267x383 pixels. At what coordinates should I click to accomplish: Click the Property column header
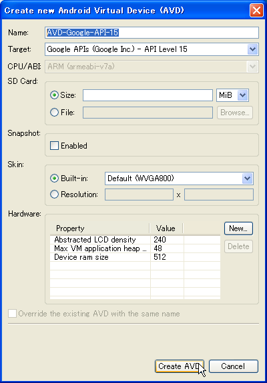tap(100, 228)
